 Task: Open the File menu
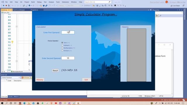pyautogui.click(x=6, y=2)
